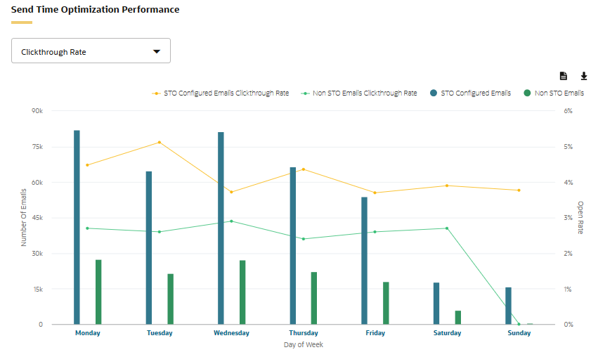This screenshot has width=598, height=357.
Task: Click the download icon above the chart
Action: 583,76
